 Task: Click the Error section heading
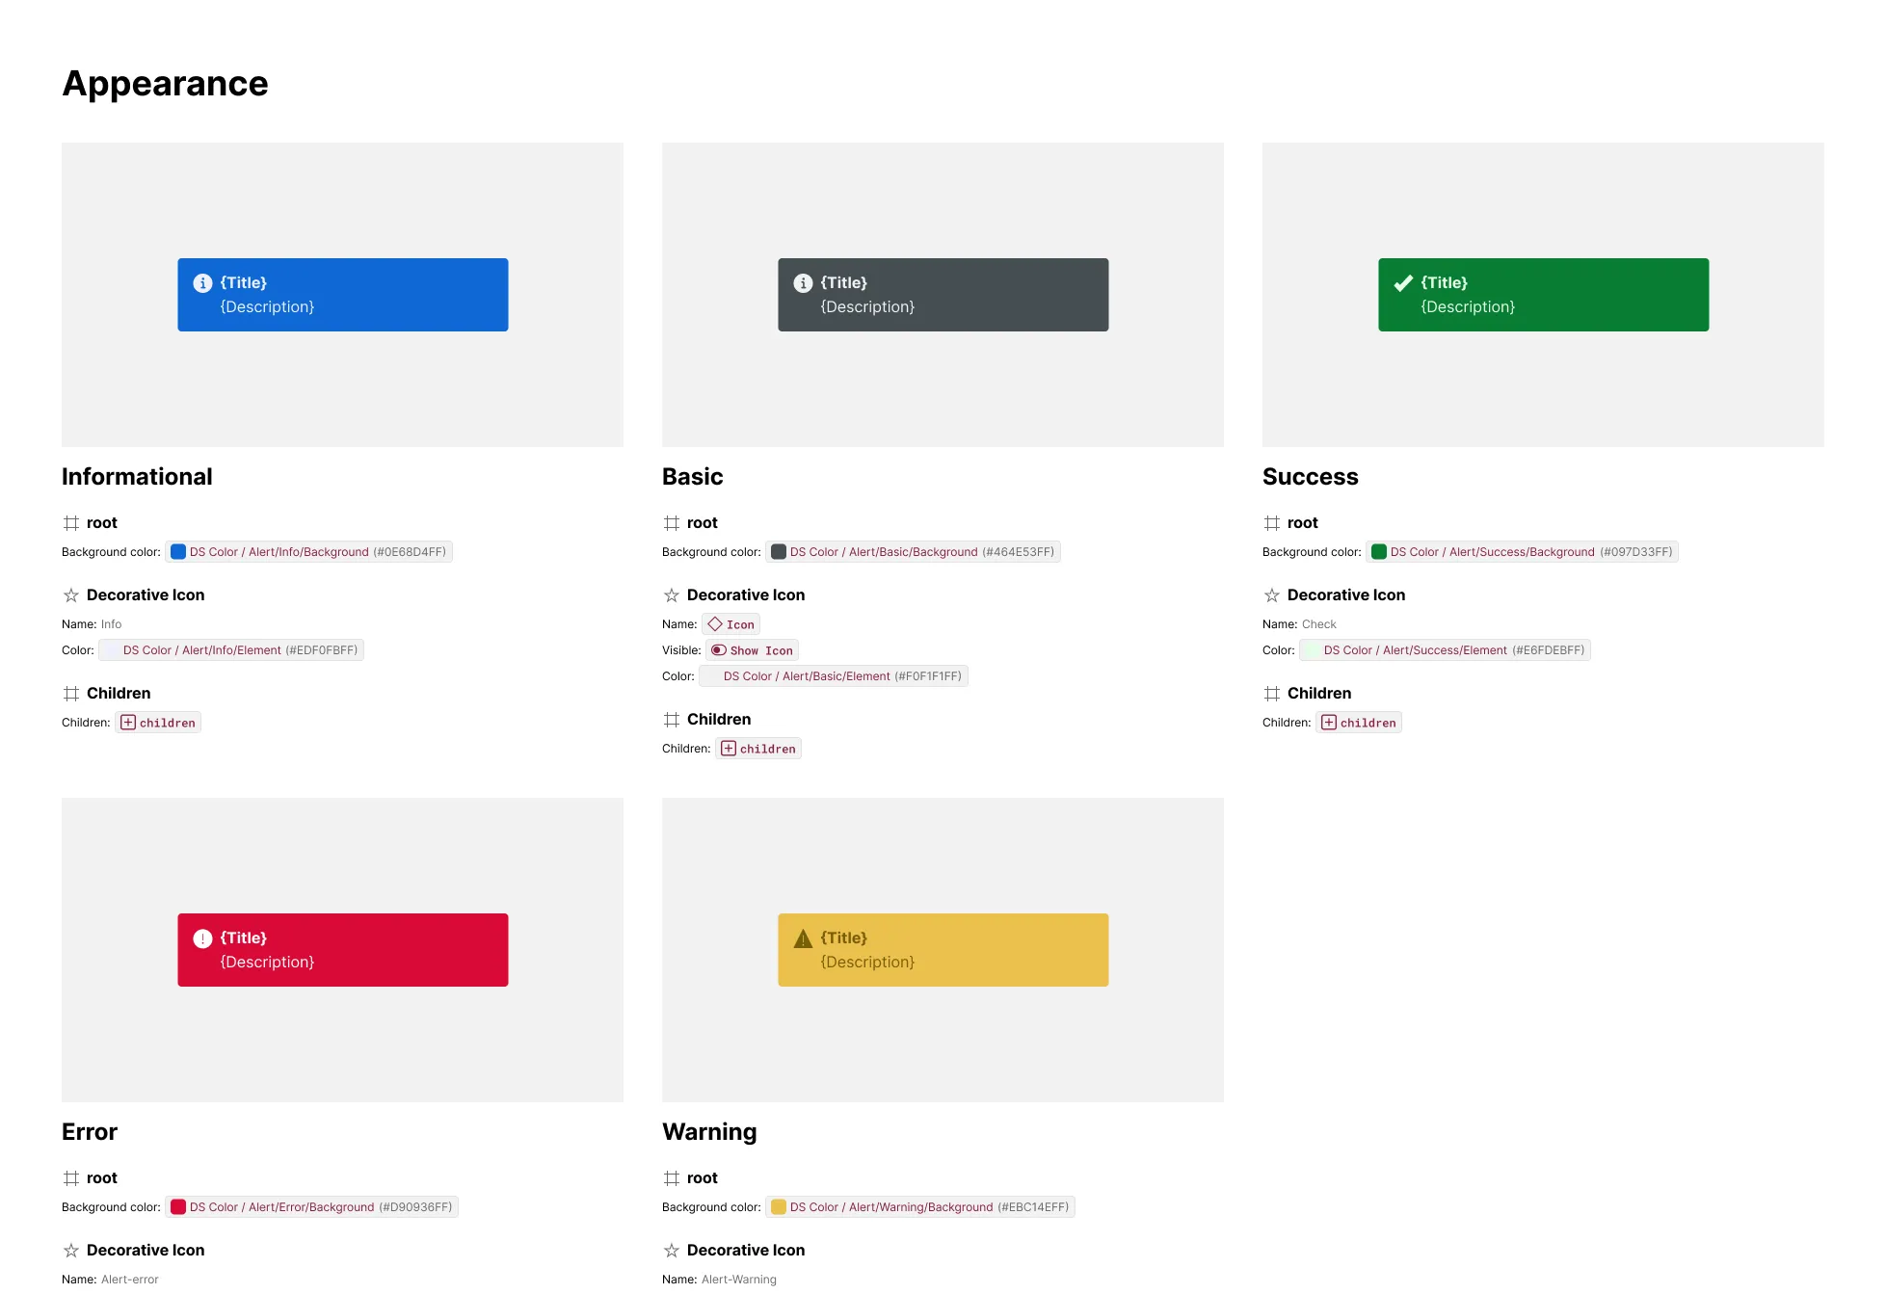pyautogui.click(x=90, y=1132)
